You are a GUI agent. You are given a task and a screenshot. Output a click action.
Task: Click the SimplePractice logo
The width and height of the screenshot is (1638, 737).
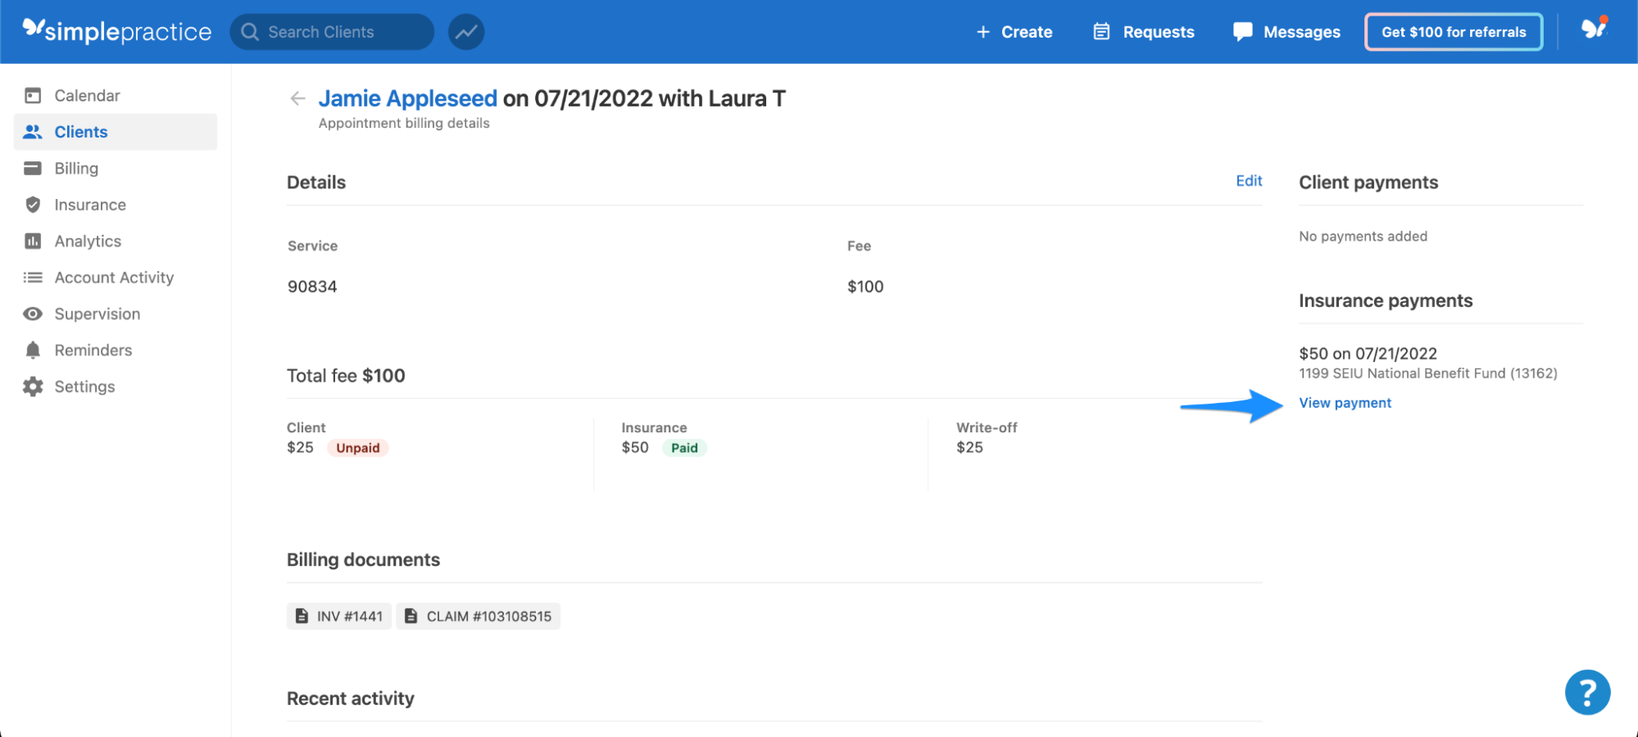117,31
